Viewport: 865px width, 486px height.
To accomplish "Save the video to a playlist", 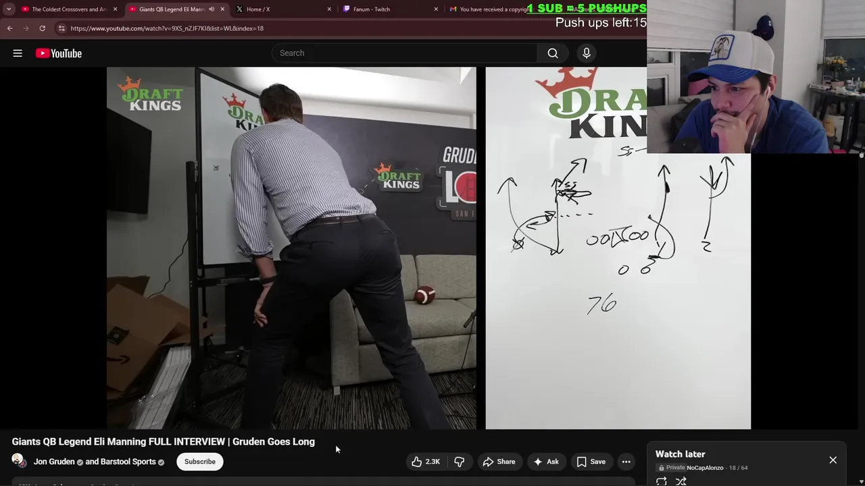I will (x=591, y=462).
